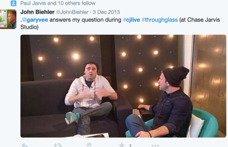Click the blue follower person icon

tap(14, 3)
